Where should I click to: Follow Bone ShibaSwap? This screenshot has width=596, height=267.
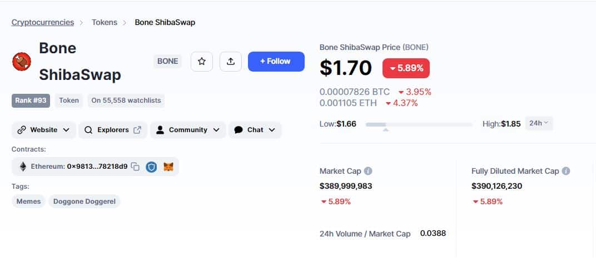(x=276, y=62)
